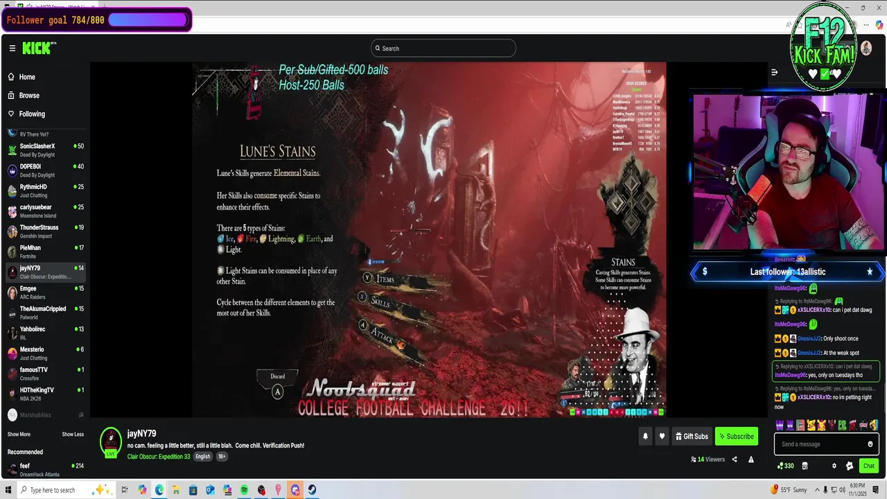Screen dimensions: 887x499
Task: Click the heart follow button
Action: pyautogui.click(x=662, y=436)
